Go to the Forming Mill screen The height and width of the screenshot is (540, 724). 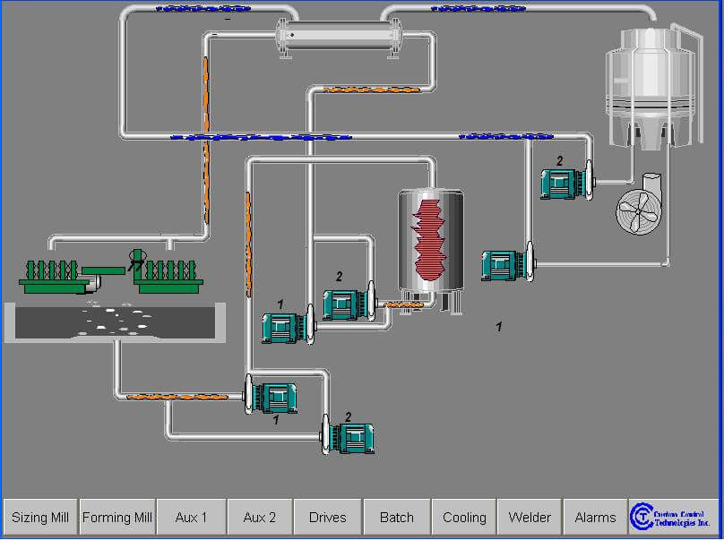(x=117, y=517)
